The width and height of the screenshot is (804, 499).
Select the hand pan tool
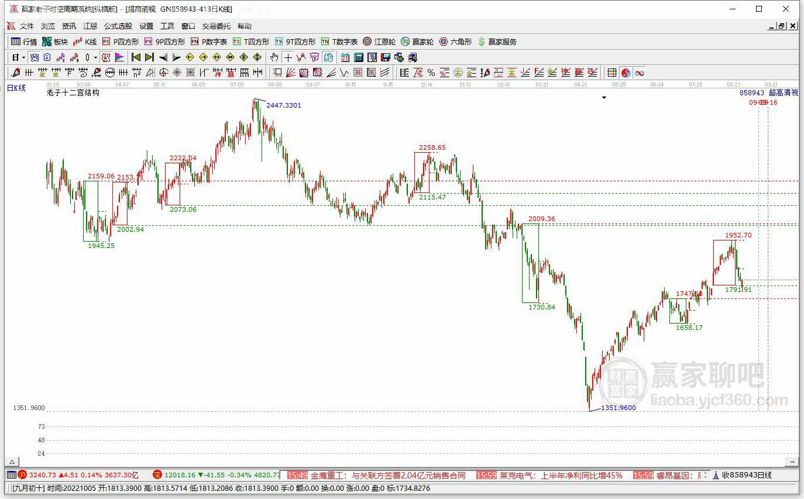pyautogui.click(x=274, y=57)
